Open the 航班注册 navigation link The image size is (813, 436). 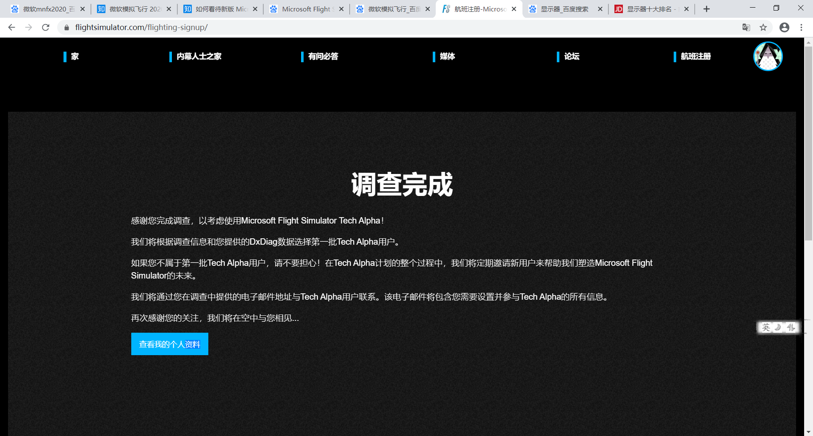coord(696,56)
